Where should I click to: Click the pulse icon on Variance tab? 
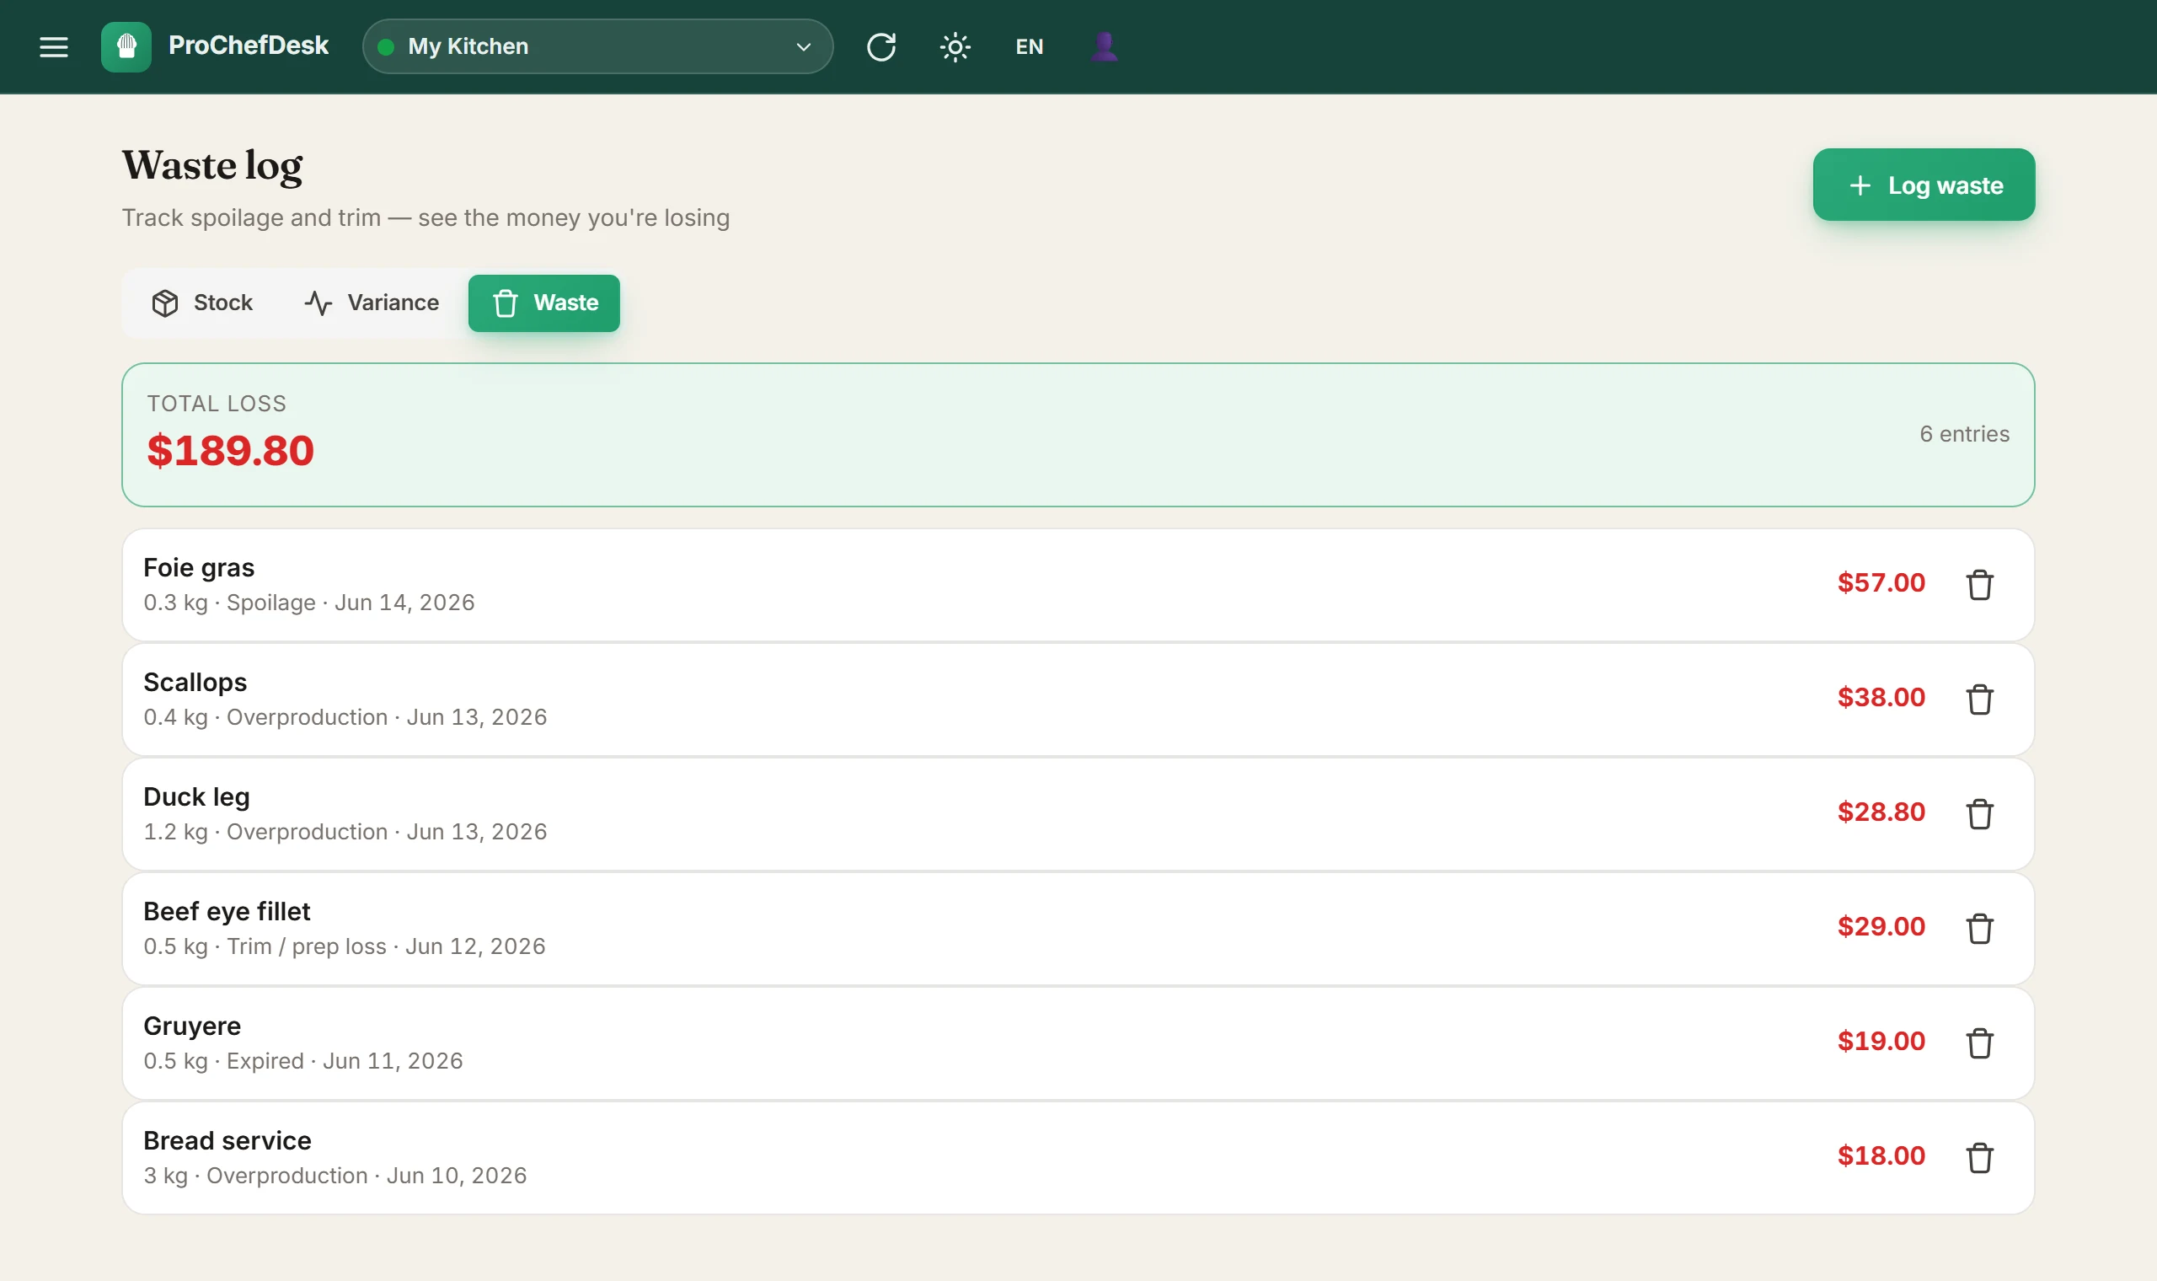pos(318,303)
